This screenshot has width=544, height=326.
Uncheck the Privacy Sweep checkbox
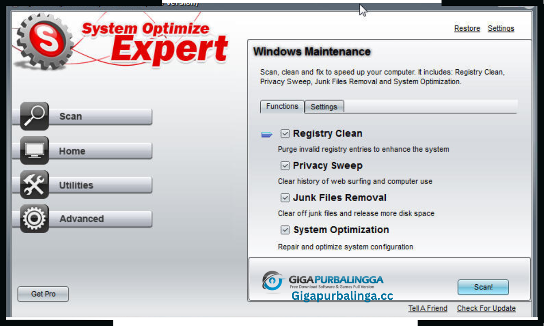click(285, 166)
